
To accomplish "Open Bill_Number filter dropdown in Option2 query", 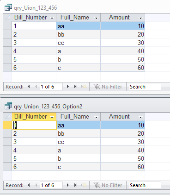I will pos(52,117).
